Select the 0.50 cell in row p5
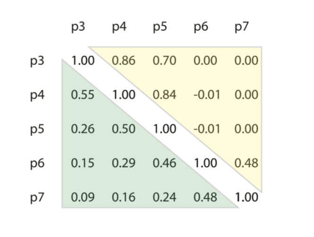 (124, 129)
